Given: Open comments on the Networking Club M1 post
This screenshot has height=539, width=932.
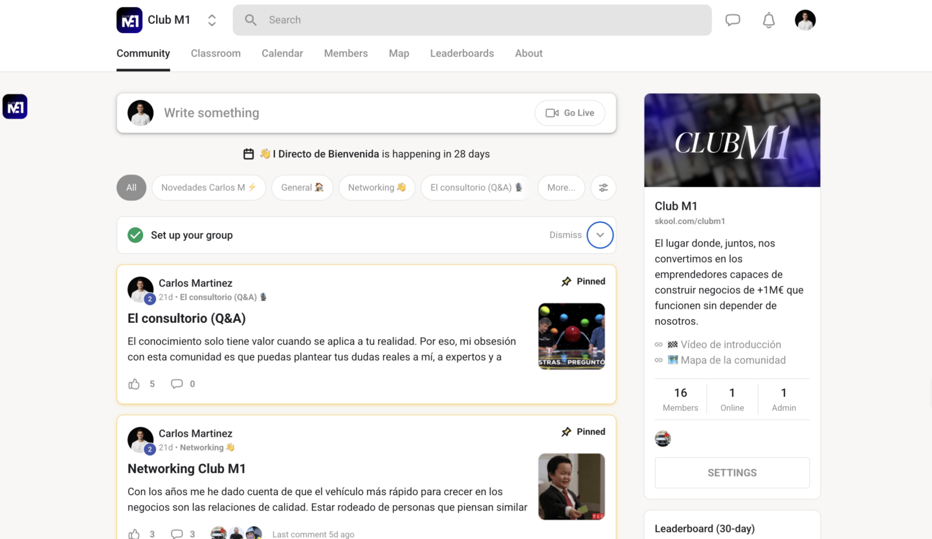Looking at the screenshot, I should point(177,534).
